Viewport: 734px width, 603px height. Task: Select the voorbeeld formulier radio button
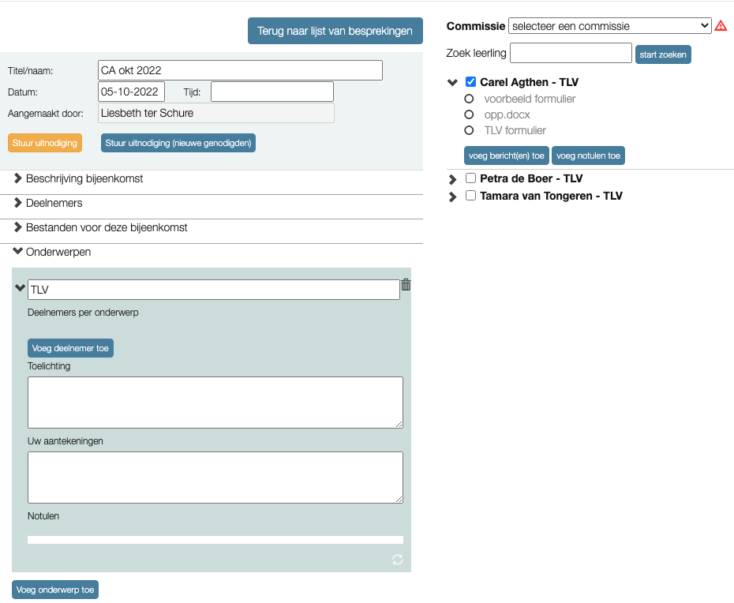469,99
